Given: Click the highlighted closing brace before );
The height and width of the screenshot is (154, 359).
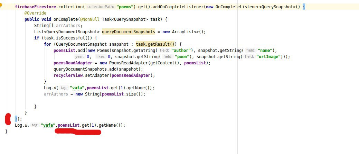Looking at the screenshot, I should (16, 119).
